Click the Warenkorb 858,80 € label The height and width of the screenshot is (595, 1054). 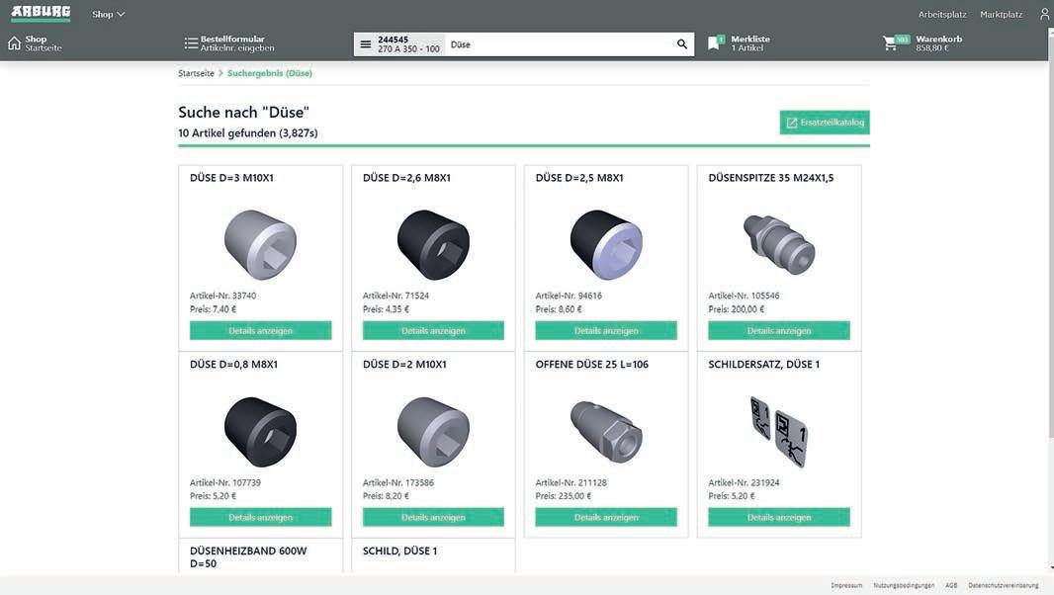click(x=938, y=43)
